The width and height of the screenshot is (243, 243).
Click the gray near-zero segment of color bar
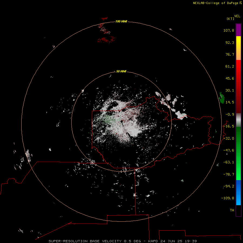(x=238, y=120)
